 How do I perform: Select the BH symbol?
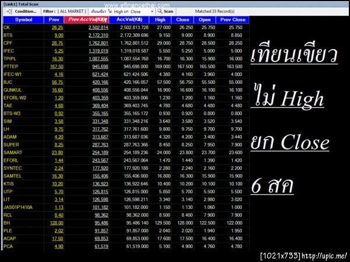pos(6,223)
